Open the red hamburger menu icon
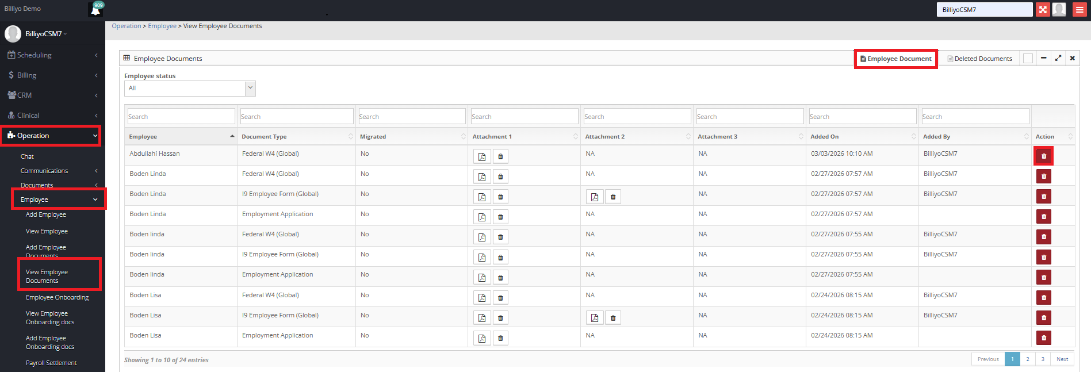This screenshot has height=372, width=1091. 1079,10
